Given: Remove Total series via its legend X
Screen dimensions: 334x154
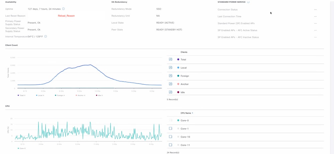Looking at the screenshot, I should pos(25,96).
